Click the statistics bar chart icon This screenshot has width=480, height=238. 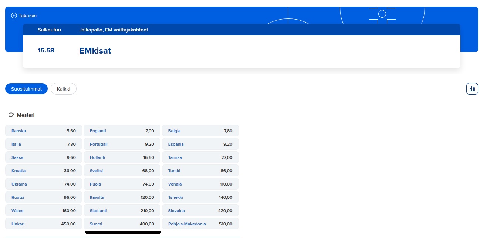[472, 89]
